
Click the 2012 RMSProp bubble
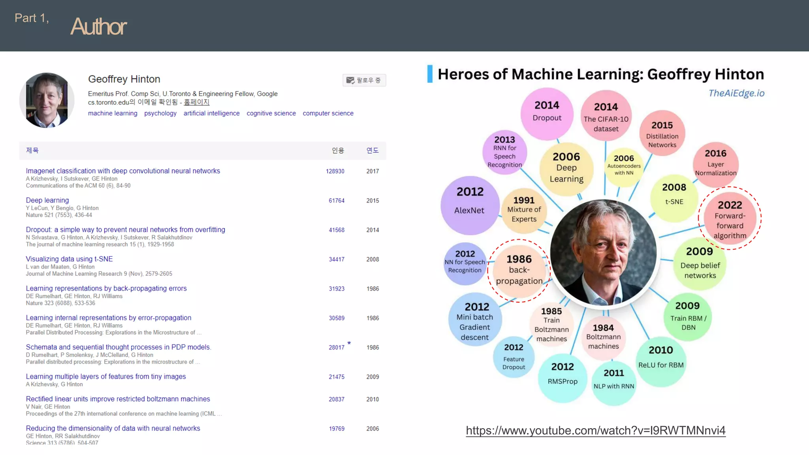click(x=563, y=378)
